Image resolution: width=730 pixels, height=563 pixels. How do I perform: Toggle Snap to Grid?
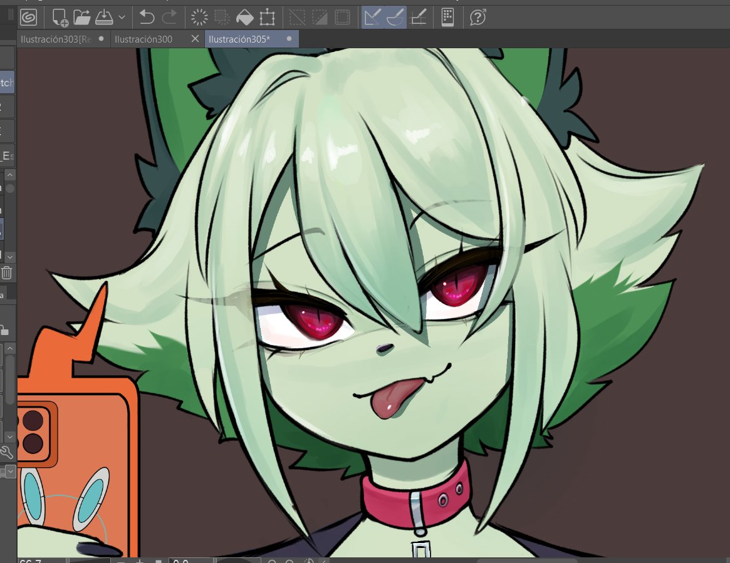418,18
